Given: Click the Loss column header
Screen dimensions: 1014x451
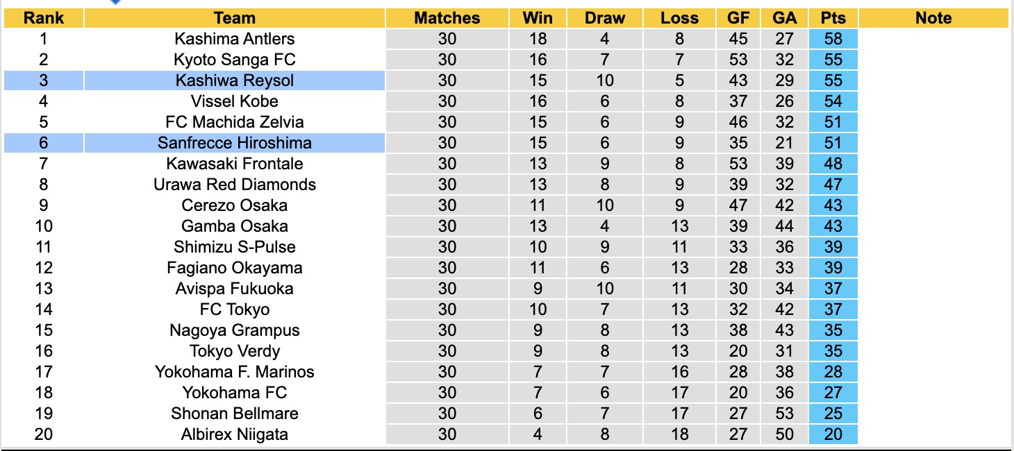Looking at the screenshot, I should 679,18.
